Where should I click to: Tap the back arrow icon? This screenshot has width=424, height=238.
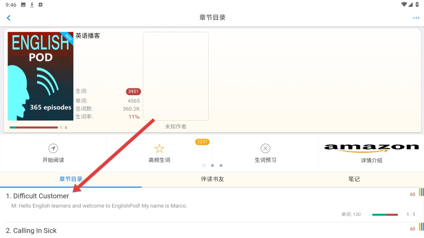8,18
